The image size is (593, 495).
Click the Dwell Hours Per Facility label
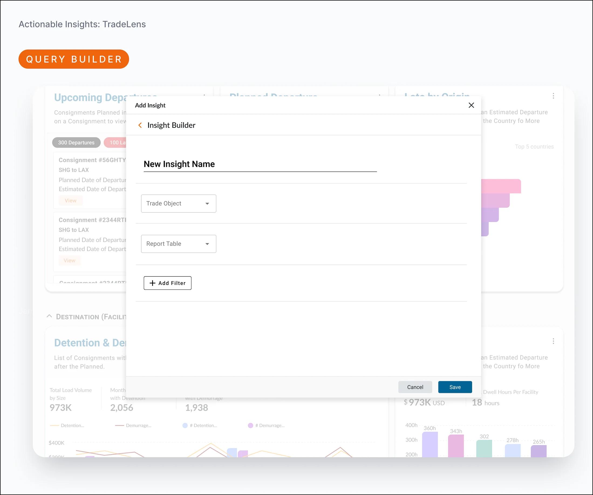(x=510, y=392)
